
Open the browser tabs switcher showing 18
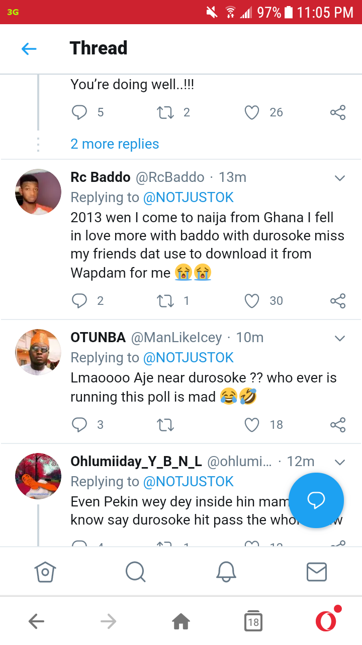(253, 622)
